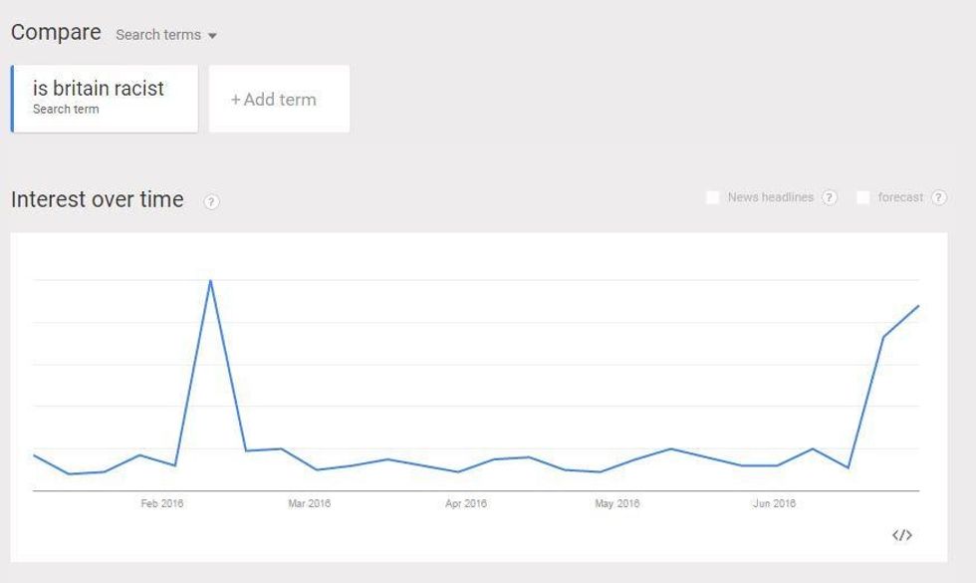Image resolution: width=976 pixels, height=583 pixels.
Task: Click the Interest over time heading
Action: (x=98, y=199)
